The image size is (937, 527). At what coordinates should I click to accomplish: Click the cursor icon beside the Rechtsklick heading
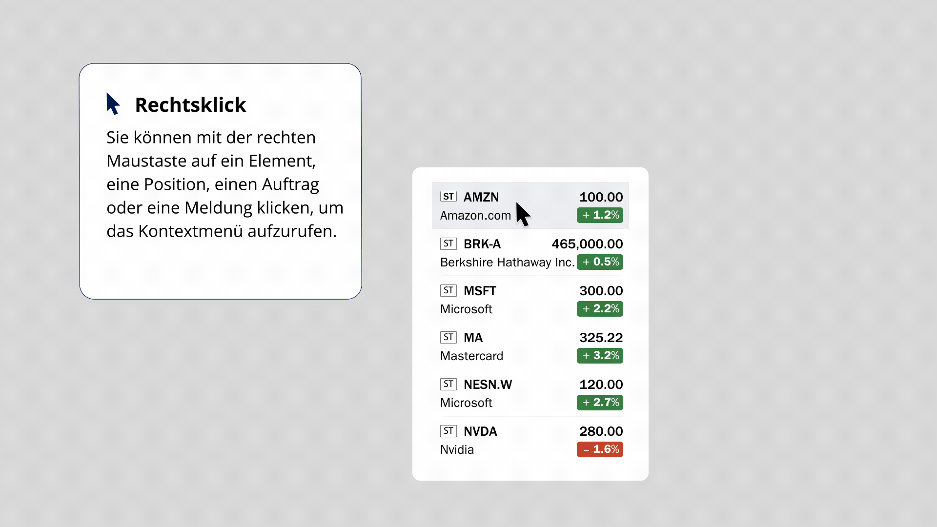113,104
